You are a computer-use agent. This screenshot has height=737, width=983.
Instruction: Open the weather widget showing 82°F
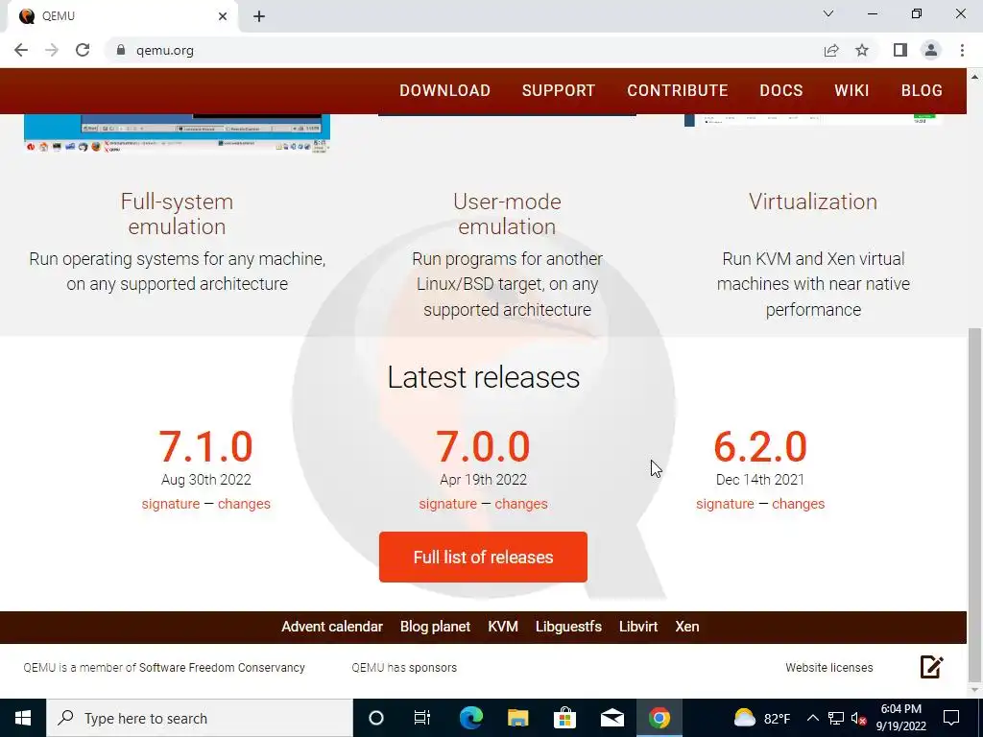(761, 718)
